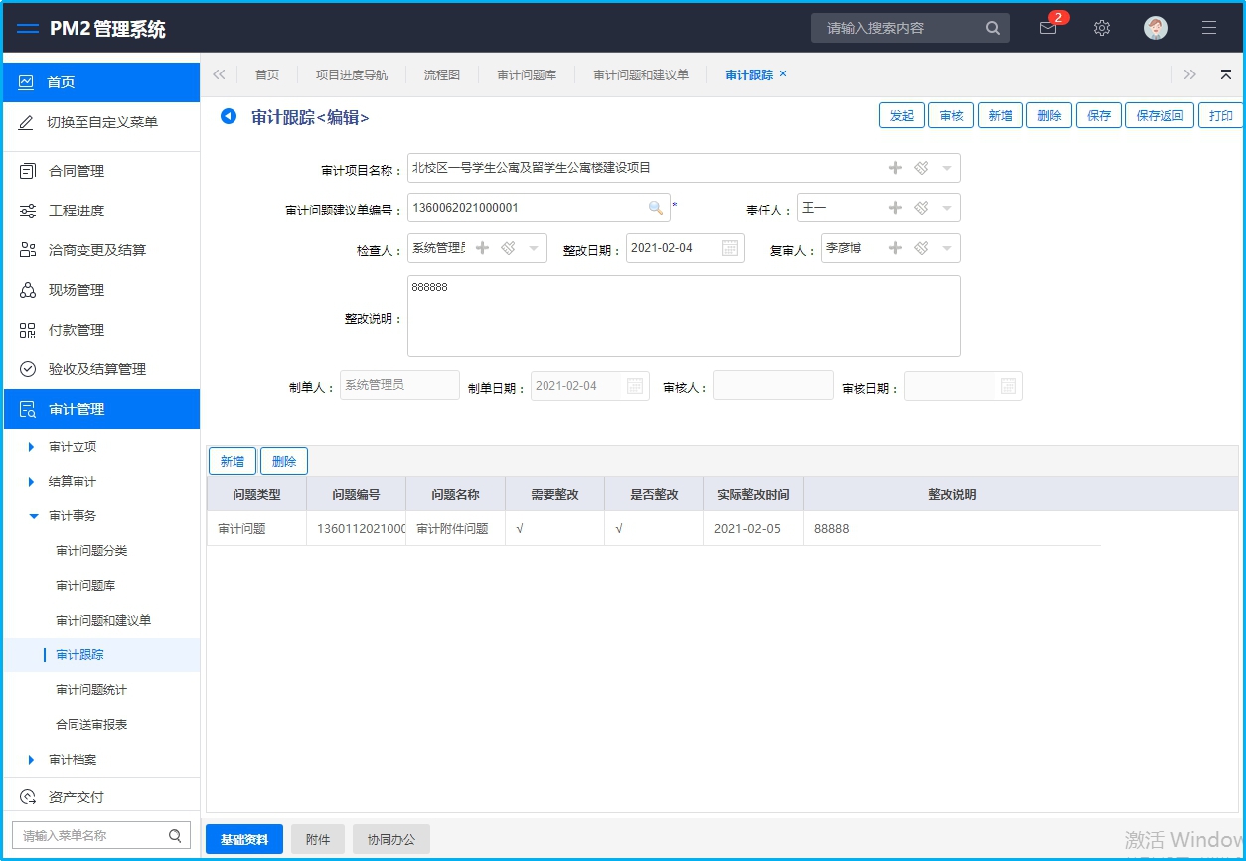Click the plus icon in 责任人 field

coord(895,208)
